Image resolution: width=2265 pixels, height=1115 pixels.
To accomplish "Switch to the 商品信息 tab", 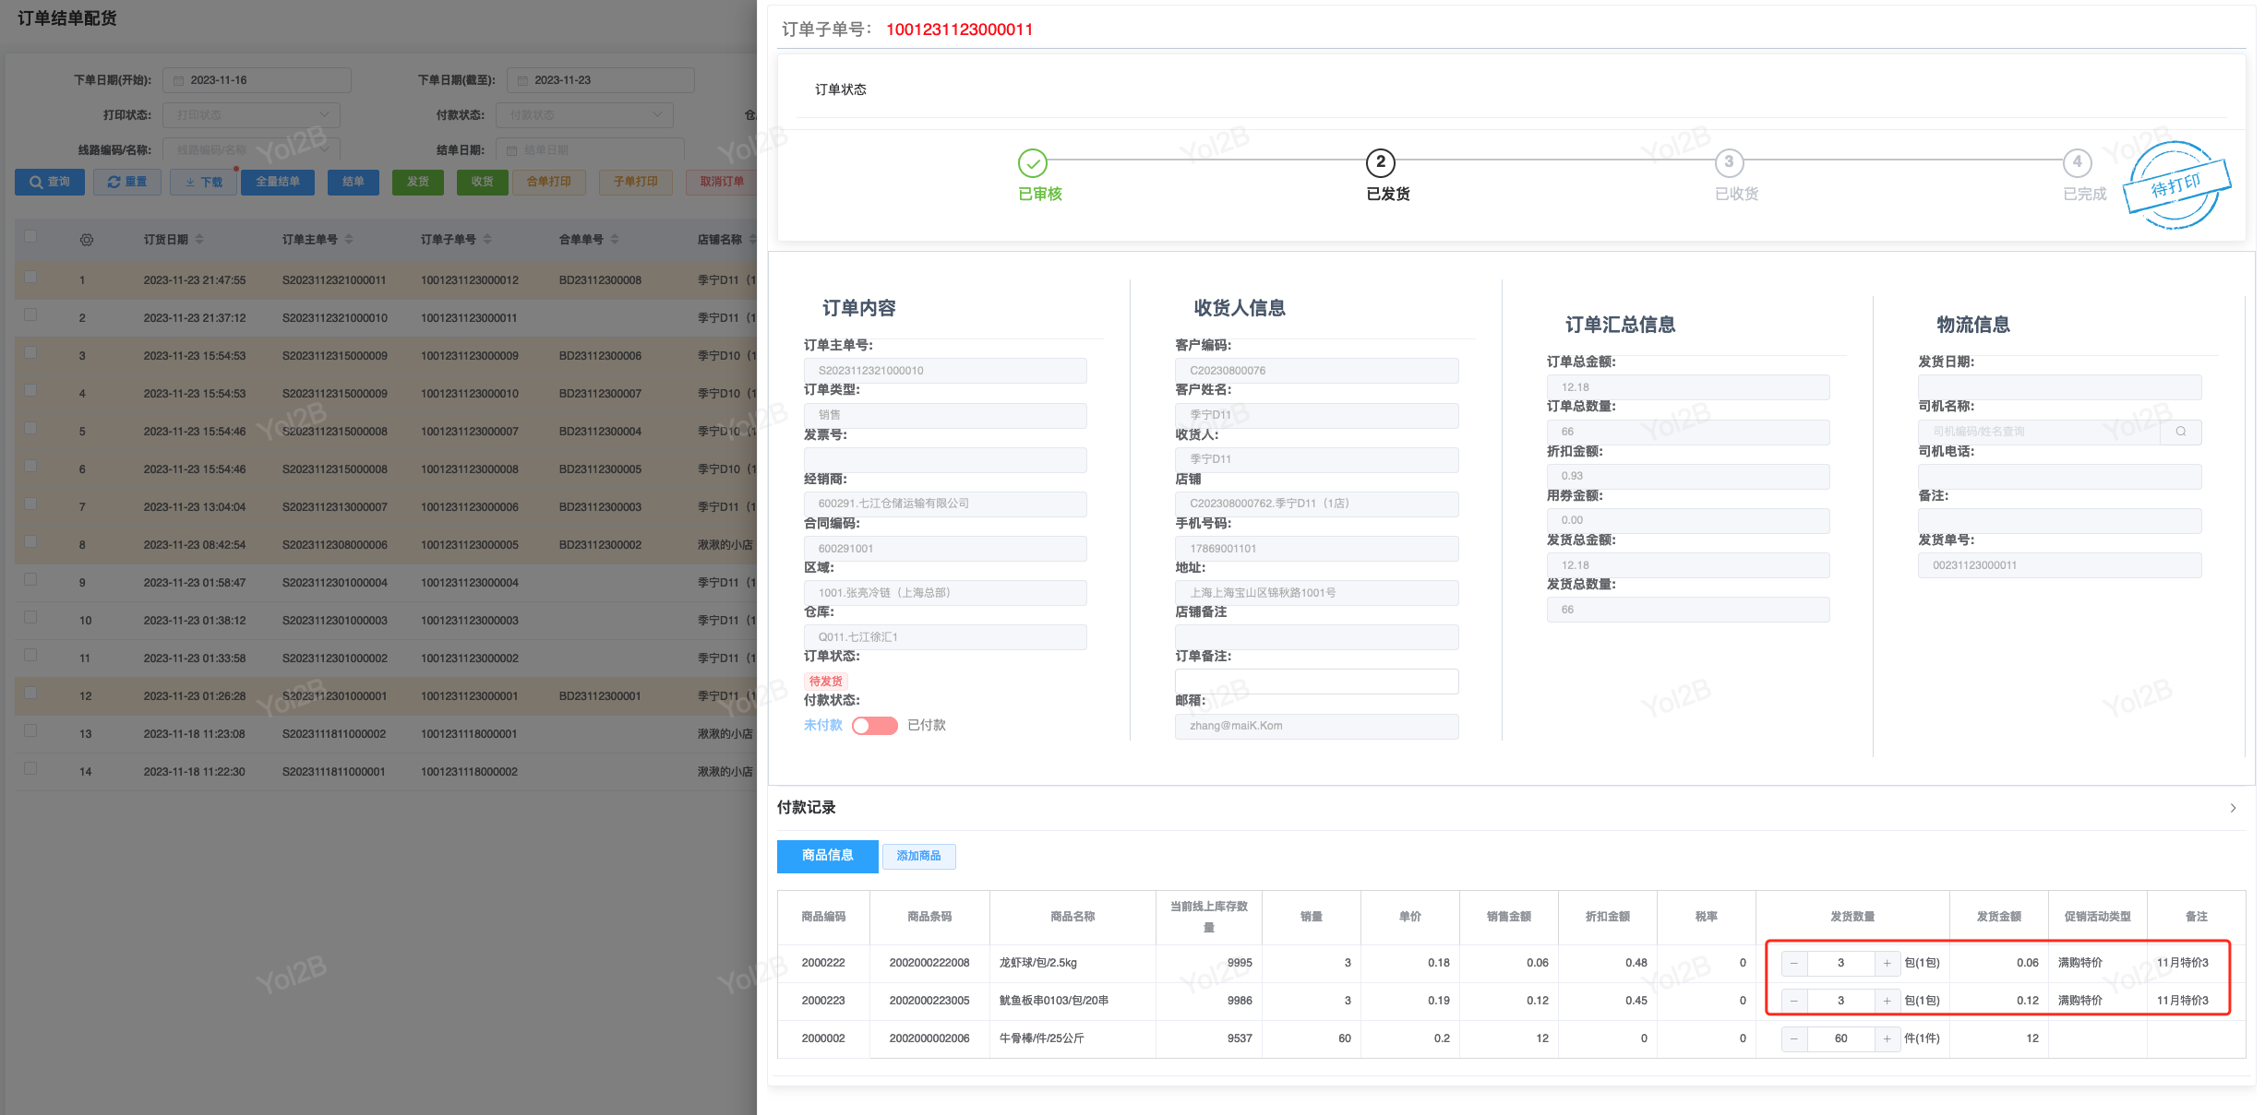I will tap(827, 856).
